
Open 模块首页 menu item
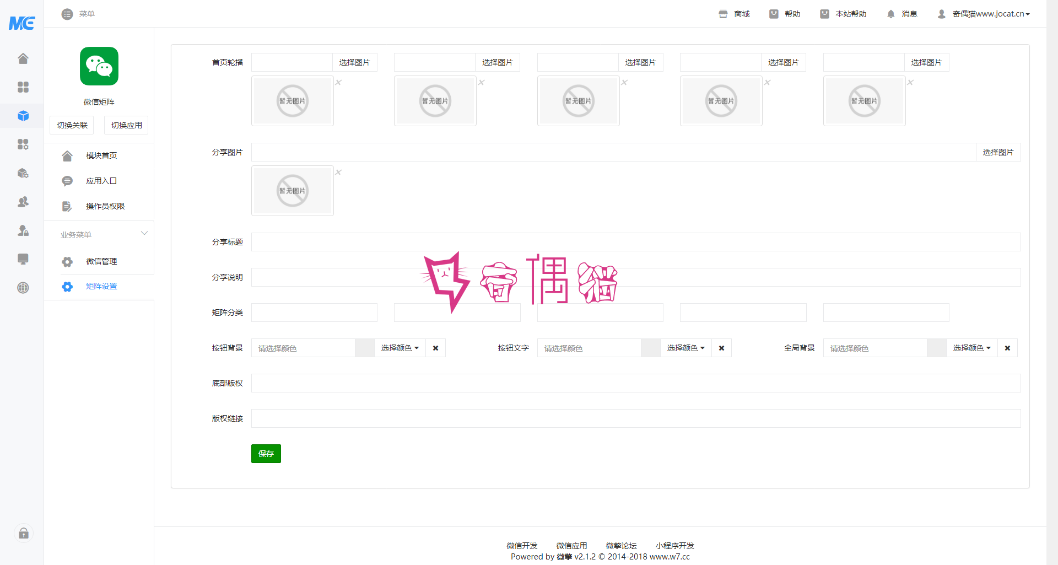coord(101,155)
